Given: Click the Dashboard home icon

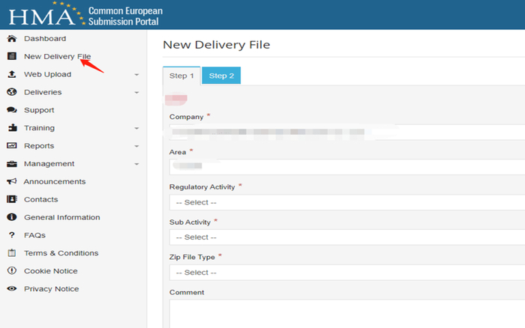Looking at the screenshot, I should pyautogui.click(x=11, y=38).
